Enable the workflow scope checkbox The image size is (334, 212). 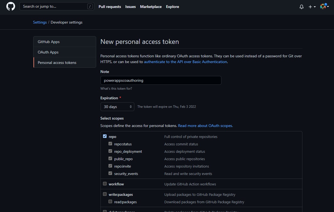click(105, 184)
